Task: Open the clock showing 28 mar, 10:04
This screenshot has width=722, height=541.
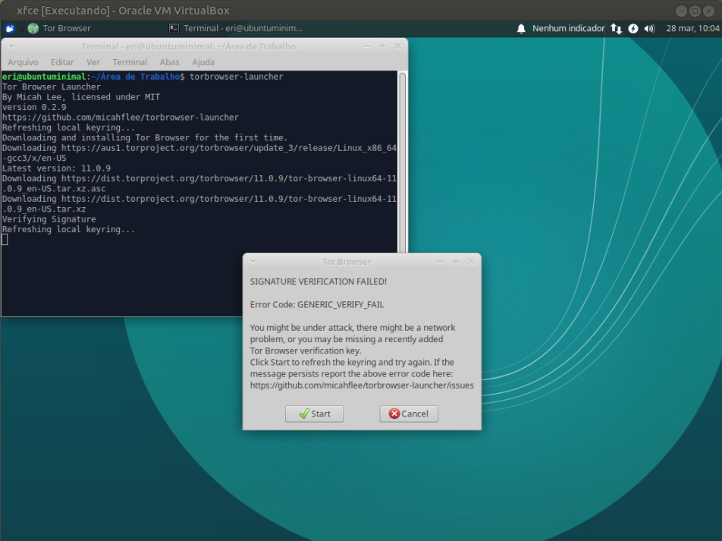Action: 692,29
